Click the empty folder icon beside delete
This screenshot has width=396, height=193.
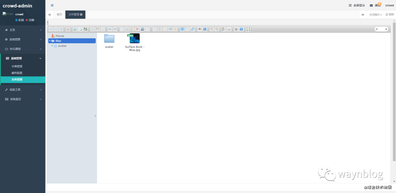click(142, 29)
